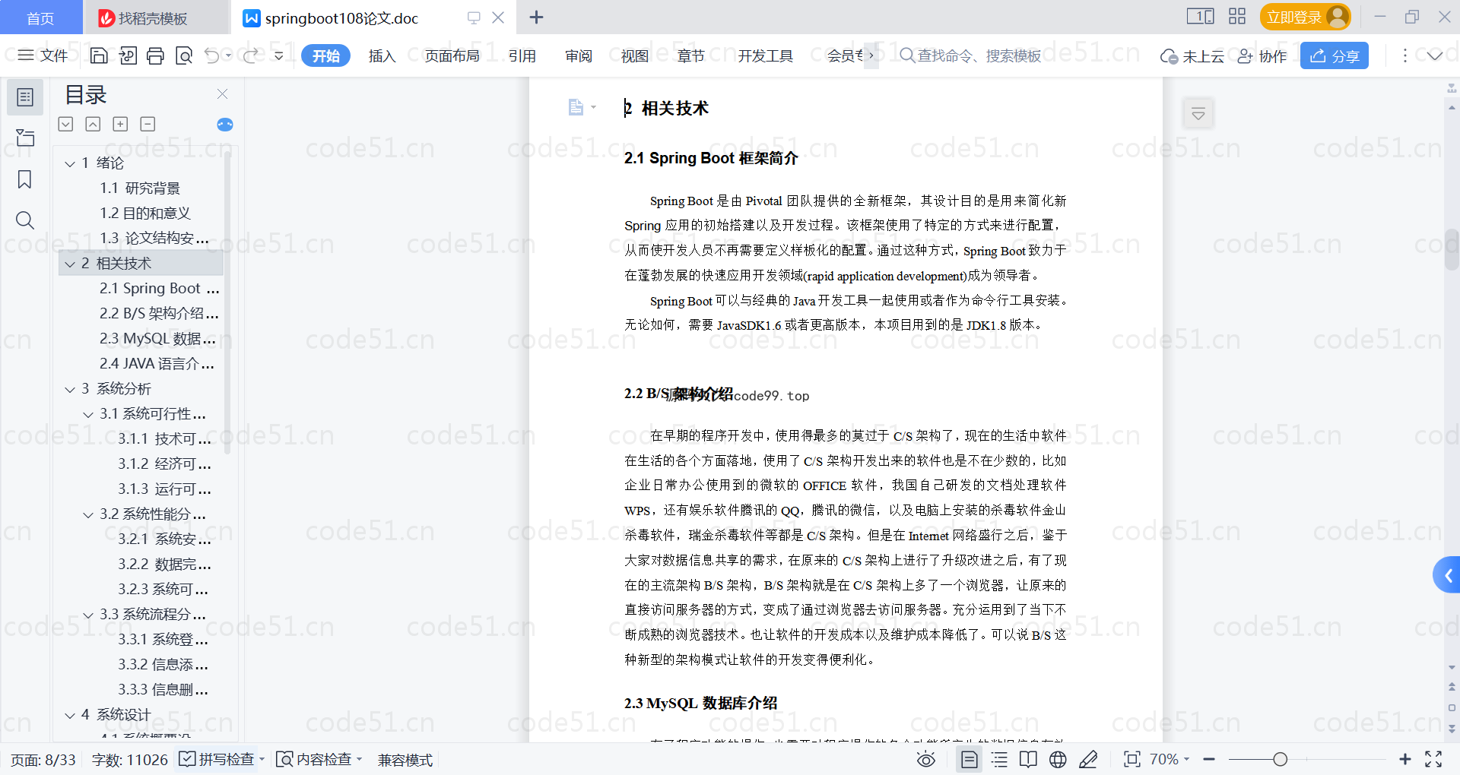Collapse the "3 系统分析" tree node
1460x775 pixels.
[70, 389]
